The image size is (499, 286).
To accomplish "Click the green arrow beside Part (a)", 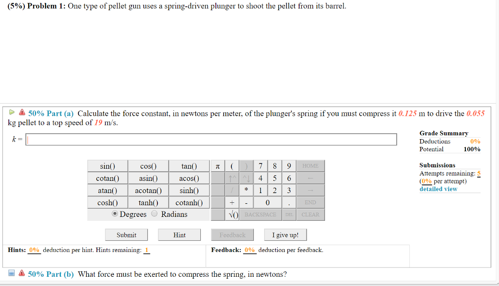I will point(12,113).
